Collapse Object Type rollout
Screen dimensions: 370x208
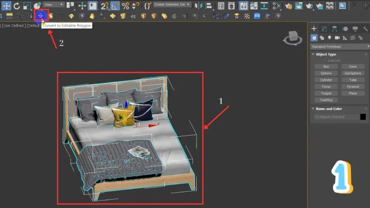coord(326,54)
